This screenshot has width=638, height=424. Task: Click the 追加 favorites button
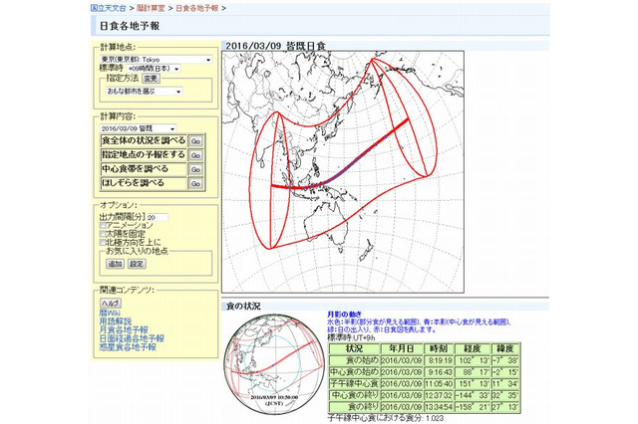(115, 264)
